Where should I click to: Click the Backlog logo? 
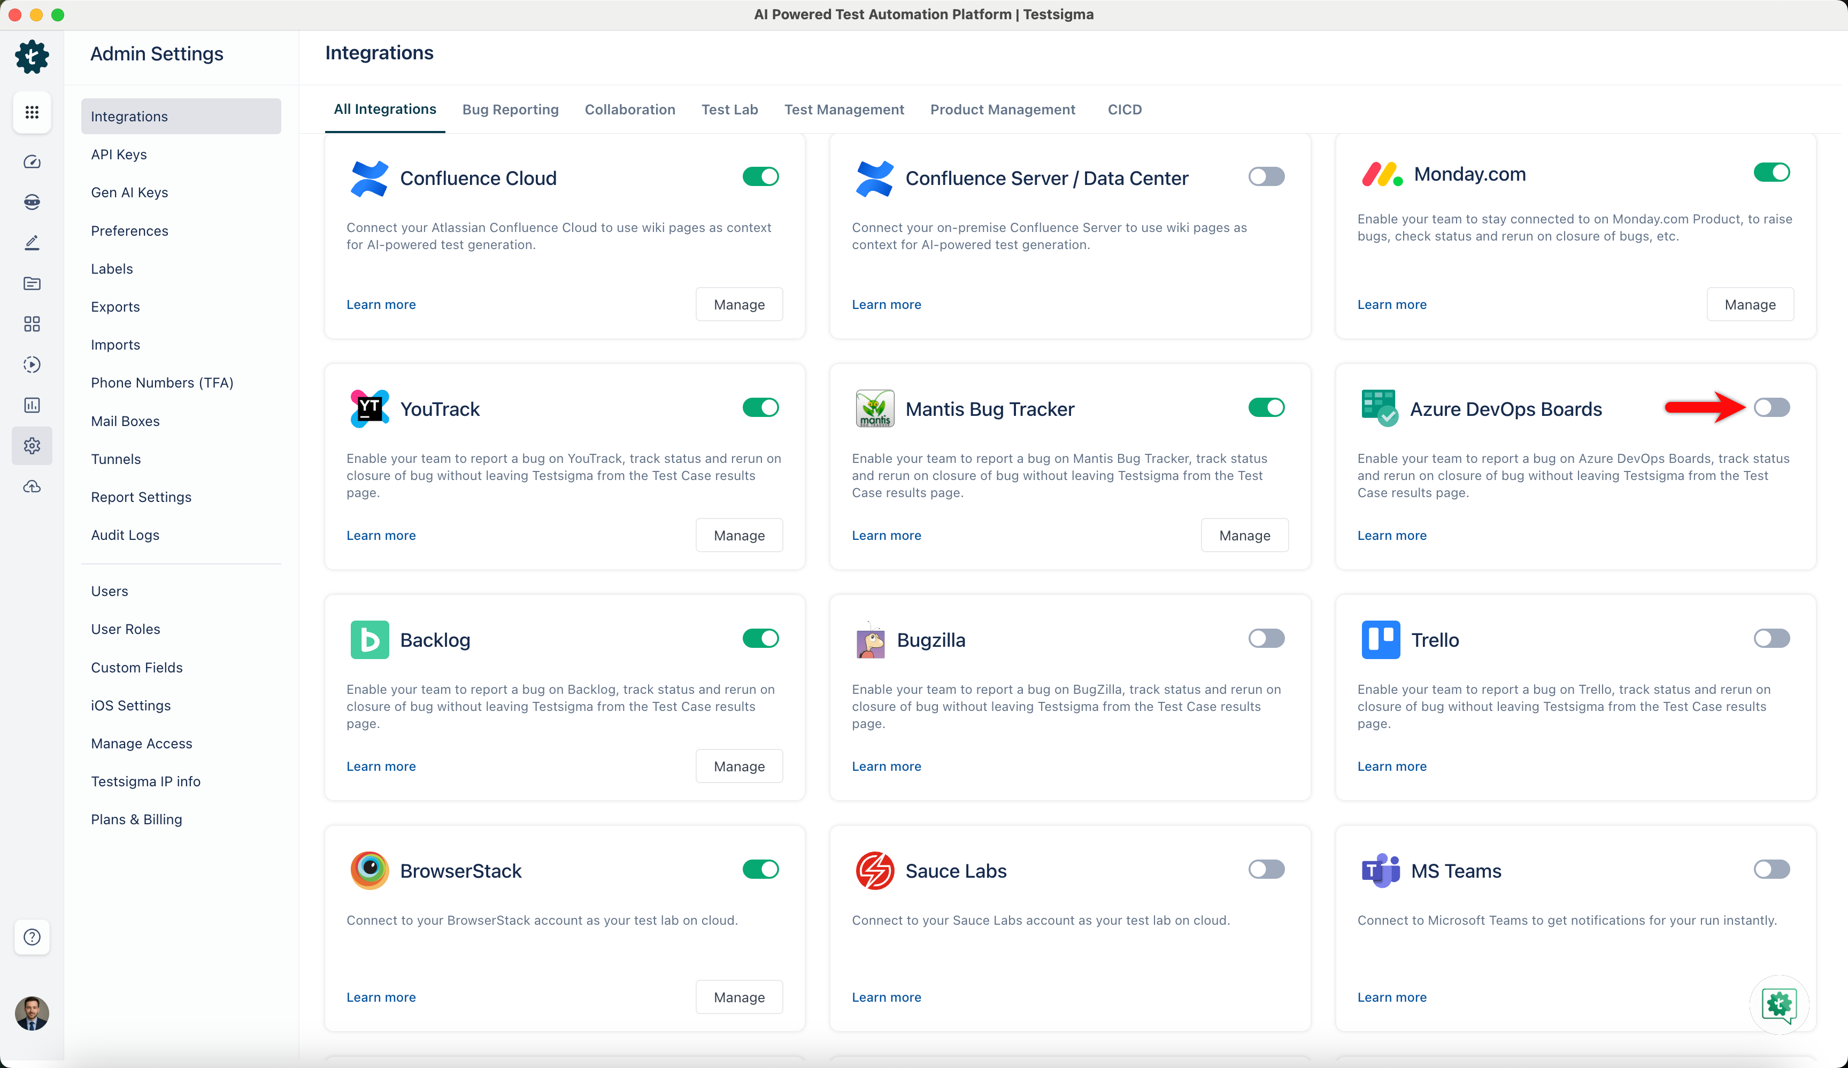[369, 640]
